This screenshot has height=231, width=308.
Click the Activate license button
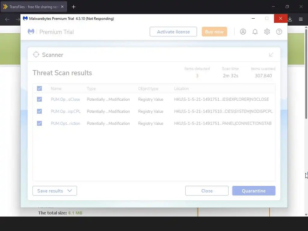click(x=173, y=32)
